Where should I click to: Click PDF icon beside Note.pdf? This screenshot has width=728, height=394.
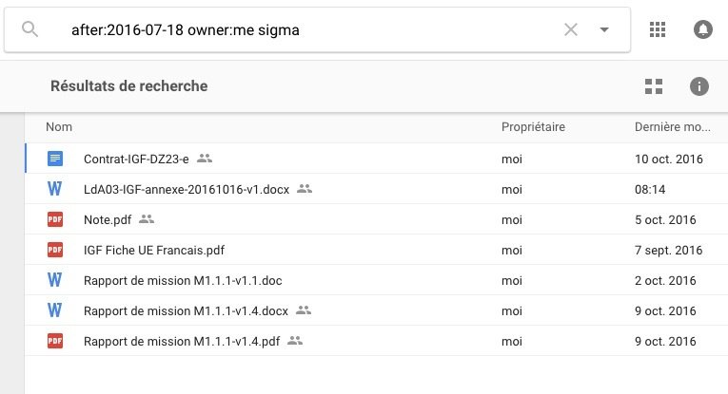[x=55, y=219]
